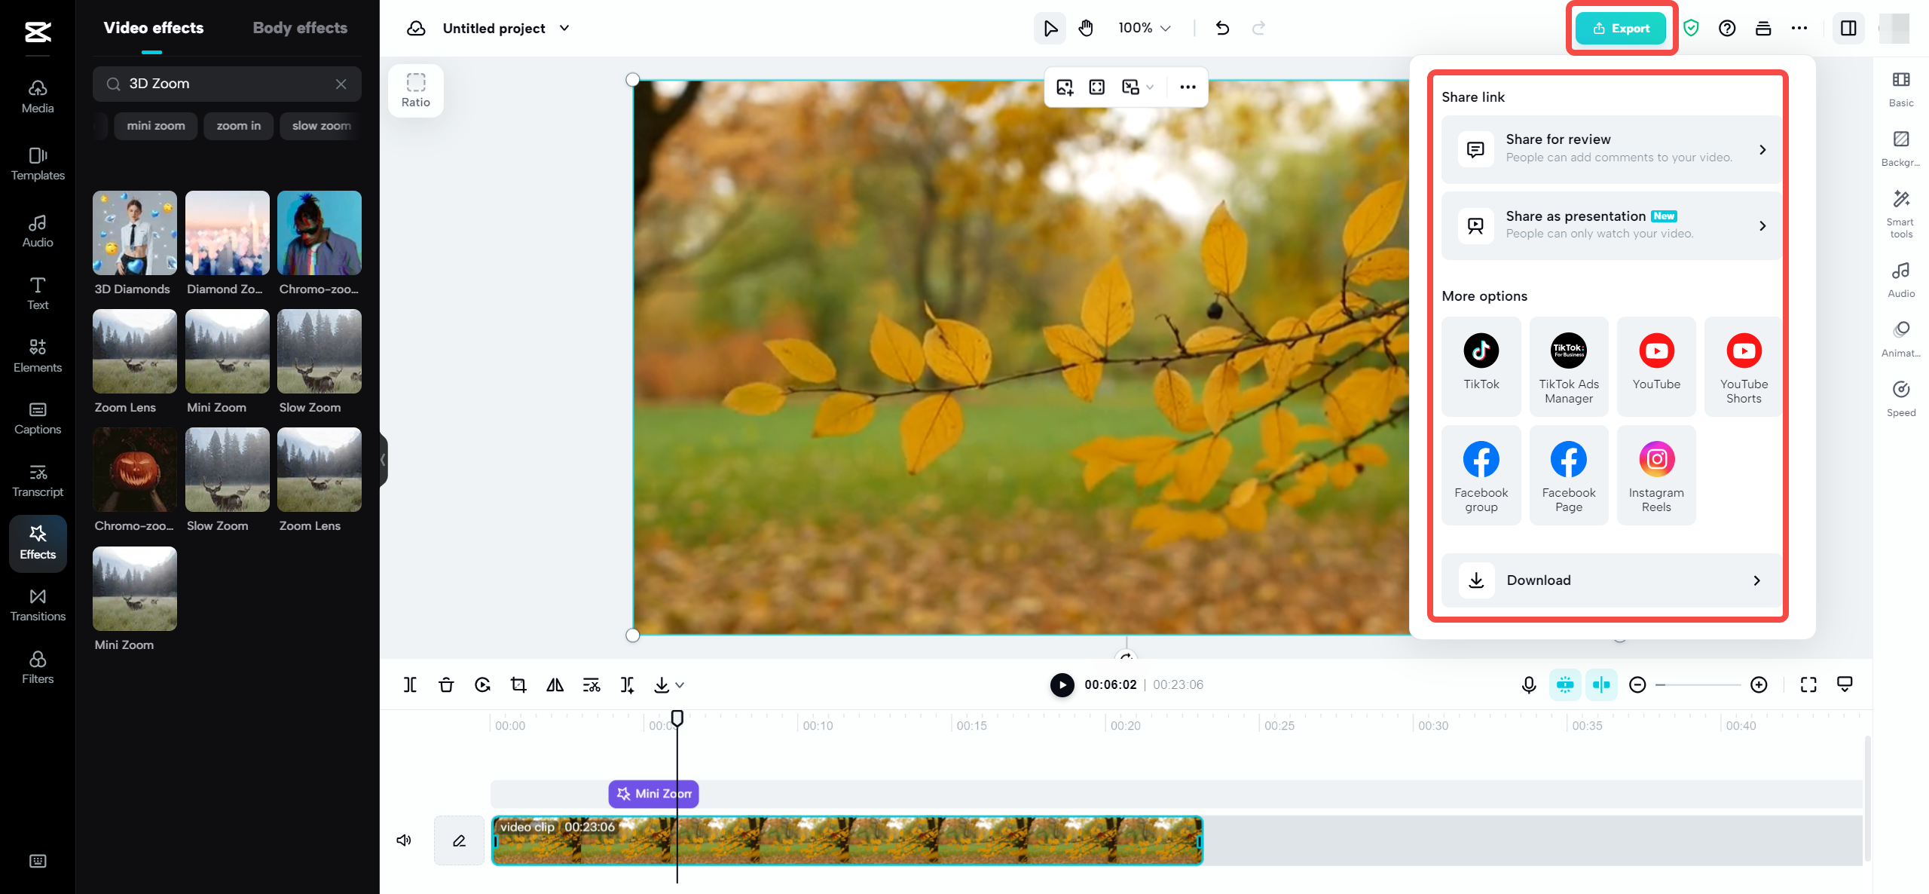The width and height of the screenshot is (1929, 894).
Task: Delete the selected clip with trash icon
Action: (x=446, y=684)
